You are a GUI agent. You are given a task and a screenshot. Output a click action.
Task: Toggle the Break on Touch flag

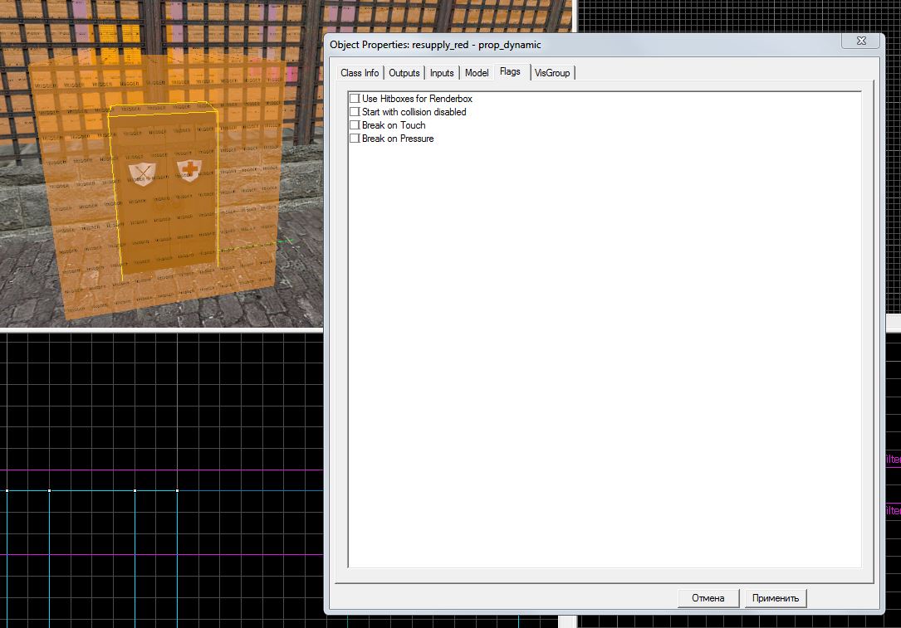point(355,125)
